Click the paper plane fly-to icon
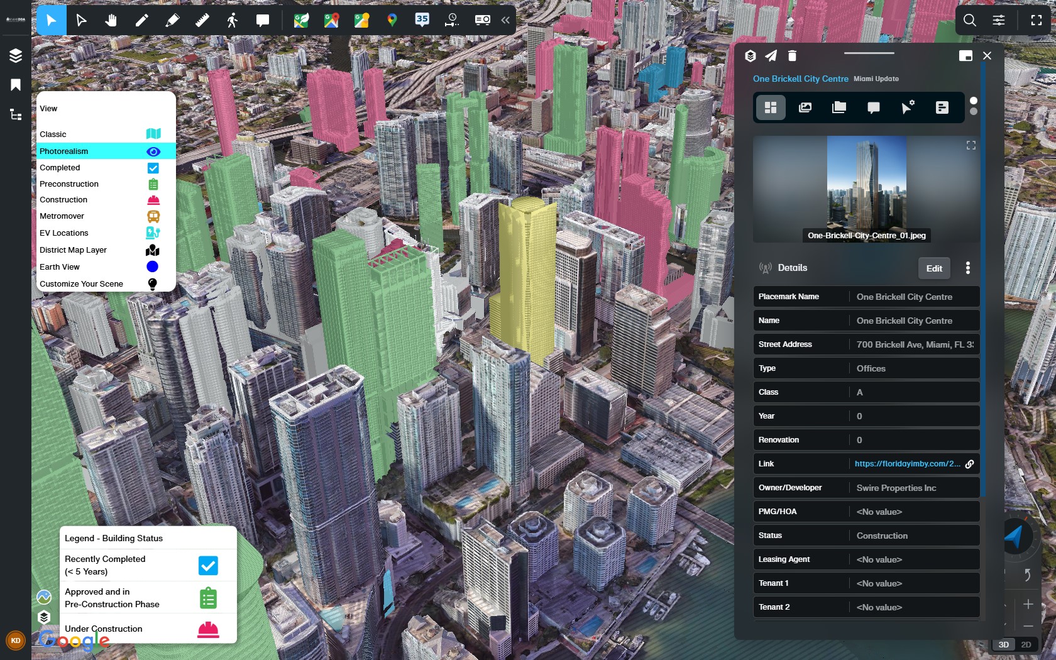 (771, 56)
